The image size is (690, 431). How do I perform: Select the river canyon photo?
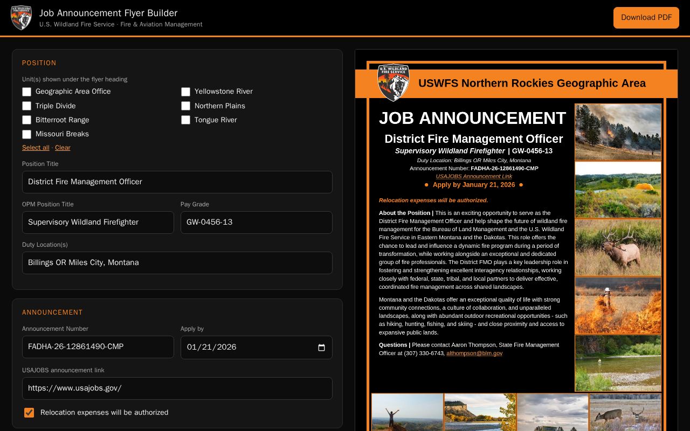(618, 363)
